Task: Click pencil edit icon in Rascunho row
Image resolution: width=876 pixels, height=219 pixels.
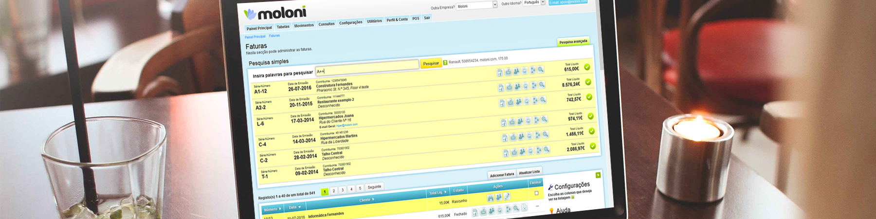Action: (507, 196)
